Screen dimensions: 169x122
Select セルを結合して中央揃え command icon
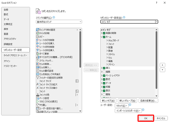38,74
